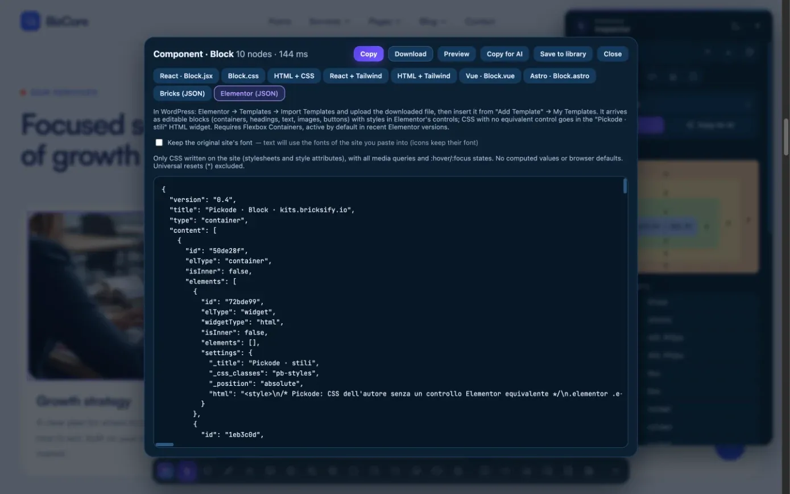Click the browser page's vertical scrollbar

pyautogui.click(x=787, y=137)
